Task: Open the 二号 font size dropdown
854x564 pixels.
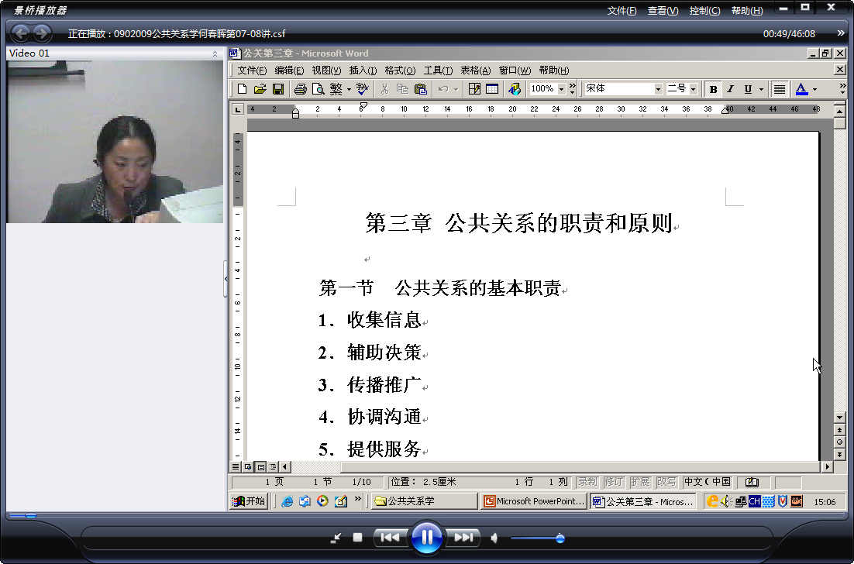Action: (693, 89)
